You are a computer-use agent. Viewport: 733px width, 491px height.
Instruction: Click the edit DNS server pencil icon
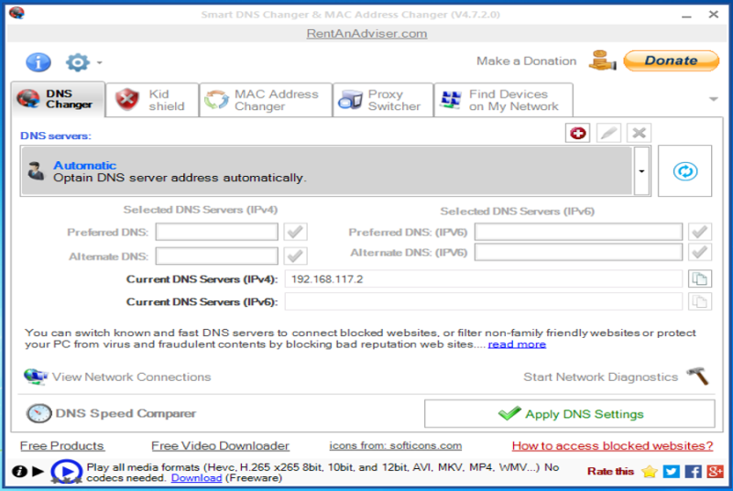click(x=608, y=133)
